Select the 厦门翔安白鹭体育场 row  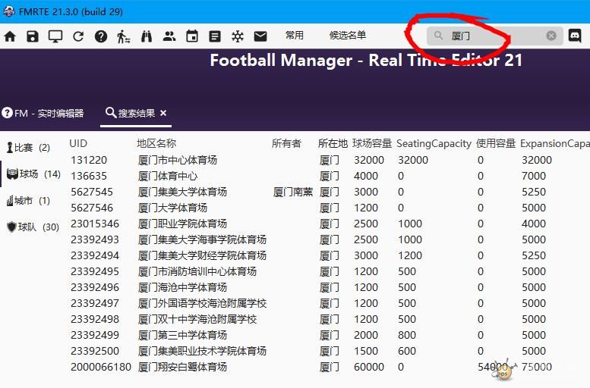182,367
